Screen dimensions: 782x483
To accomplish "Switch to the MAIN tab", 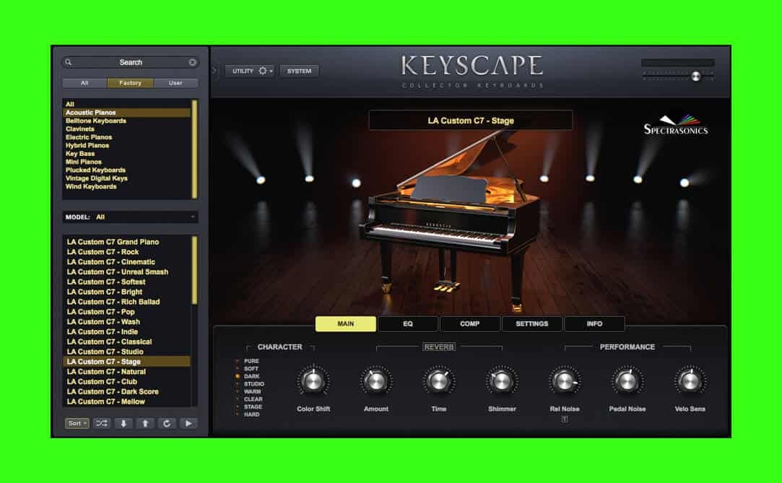I will pyautogui.click(x=346, y=323).
